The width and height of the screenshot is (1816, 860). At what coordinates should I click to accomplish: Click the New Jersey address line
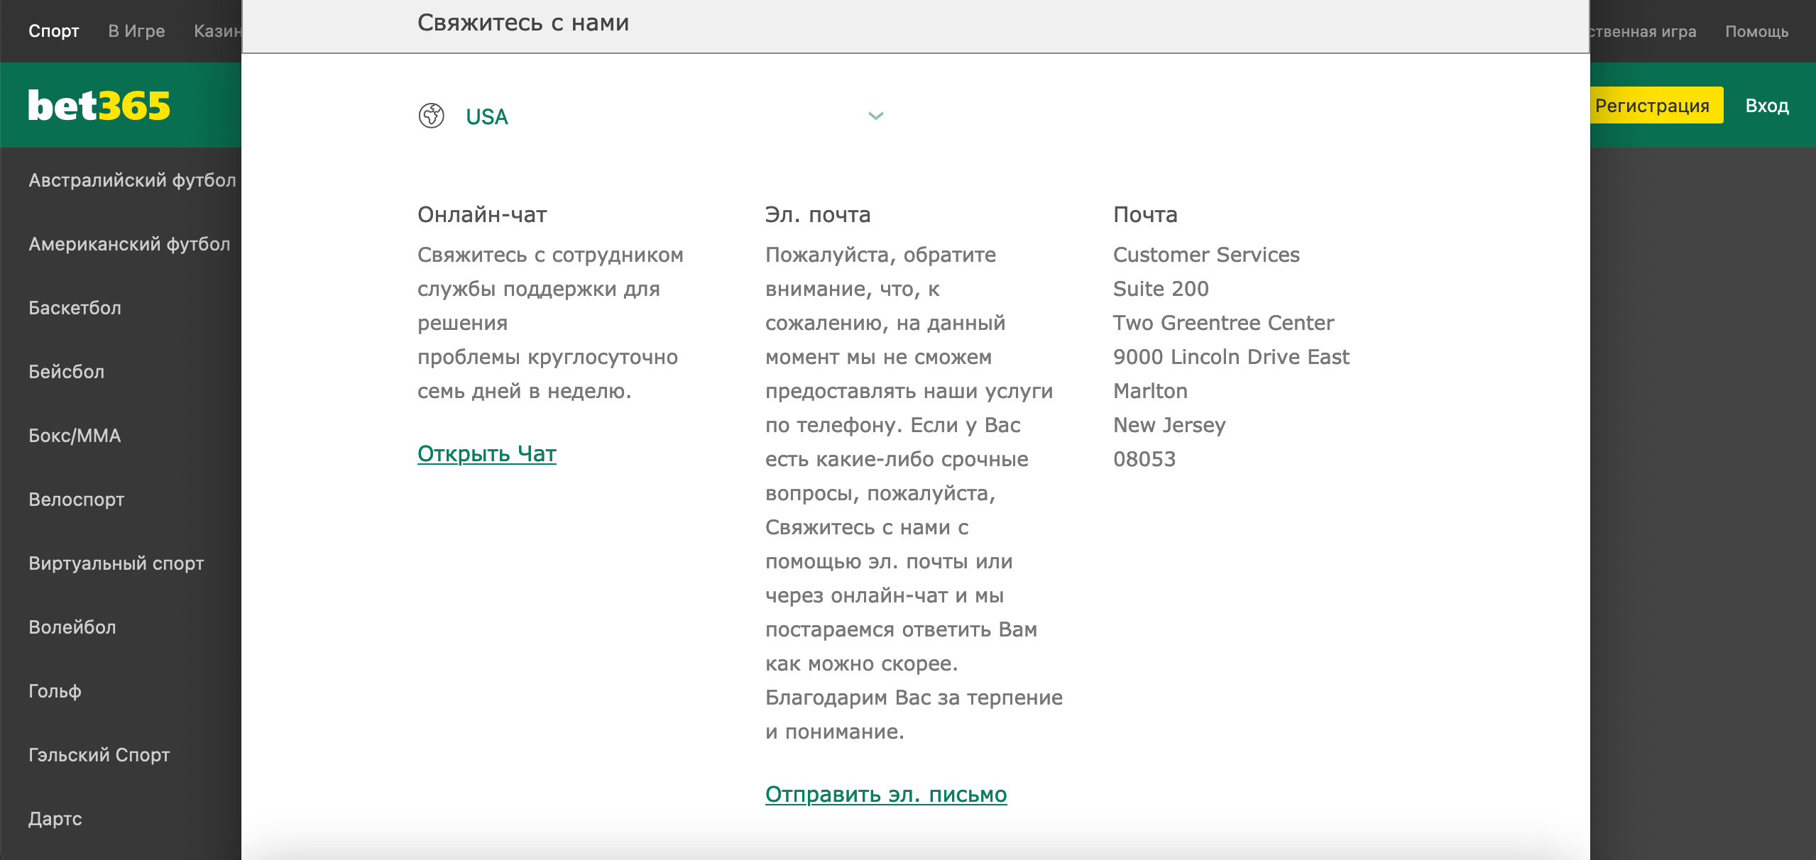(1169, 425)
